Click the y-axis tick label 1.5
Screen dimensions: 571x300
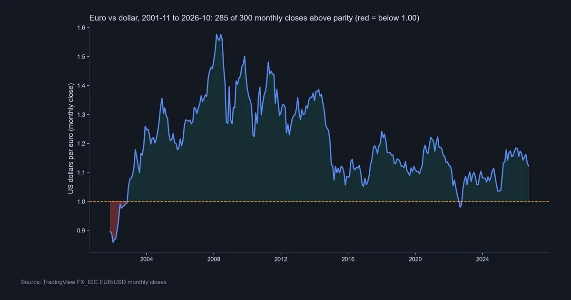[81, 57]
